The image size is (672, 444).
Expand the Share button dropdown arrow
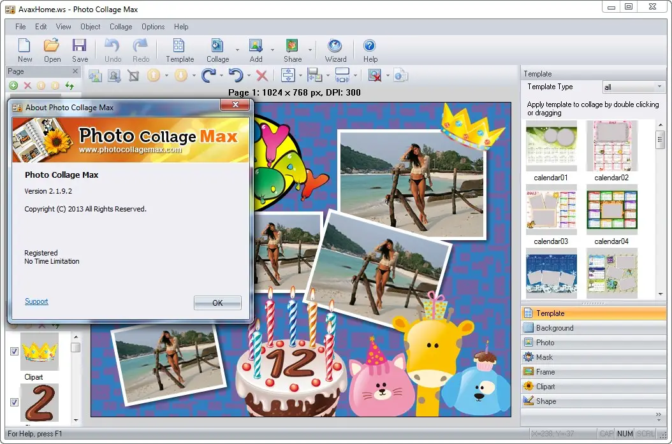pyautogui.click(x=310, y=50)
